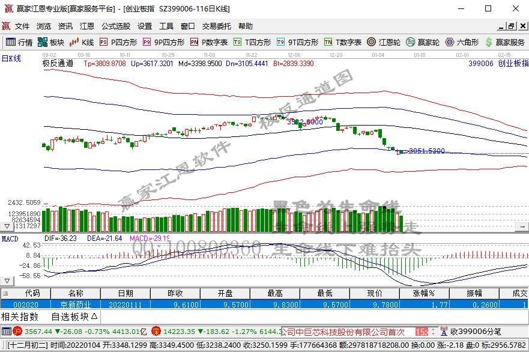
Task: Sort by the 最低 column header
Action: point(325,293)
